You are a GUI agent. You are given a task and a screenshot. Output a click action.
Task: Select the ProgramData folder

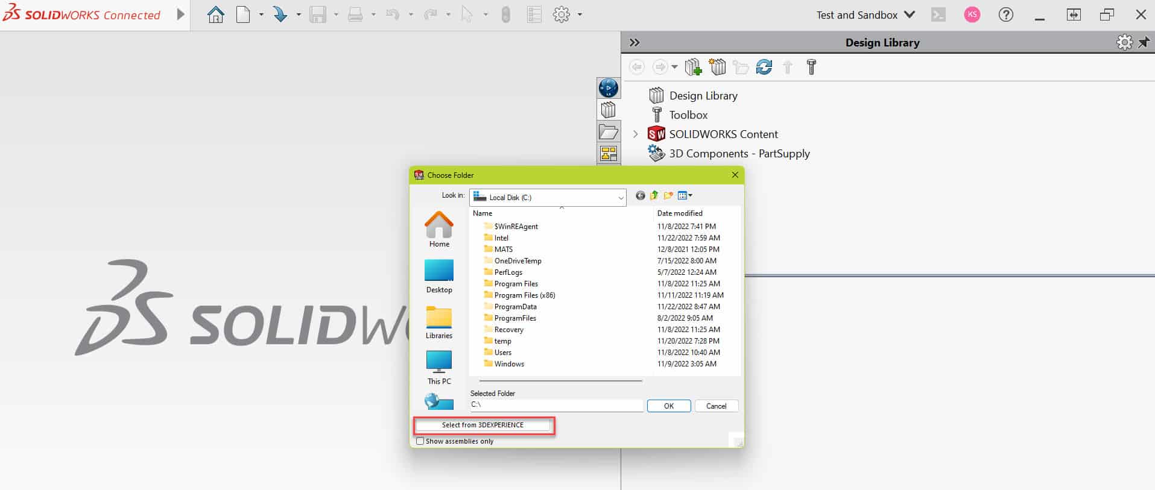click(x=510, y=307)
